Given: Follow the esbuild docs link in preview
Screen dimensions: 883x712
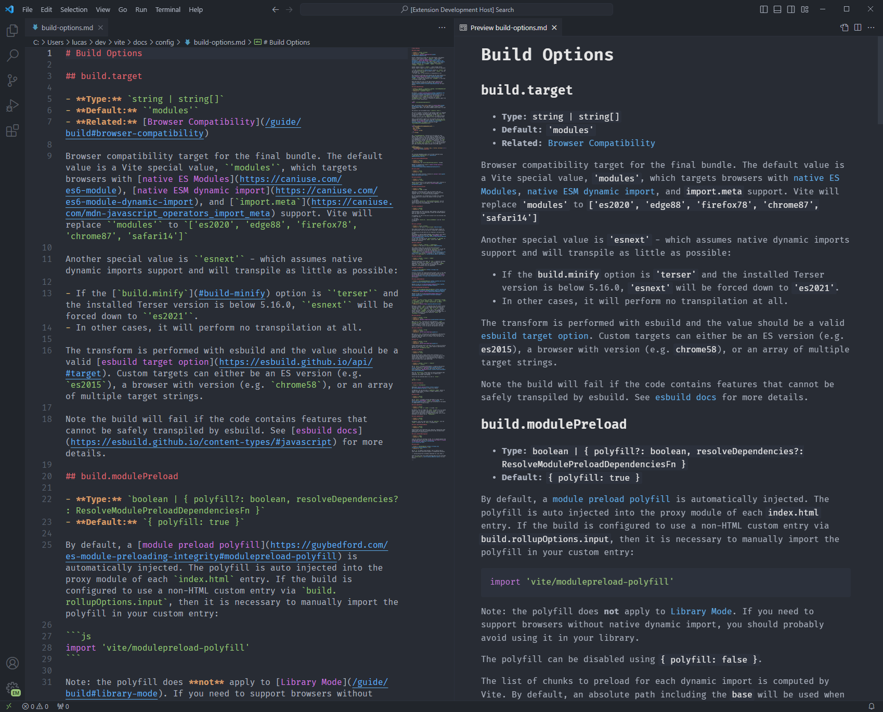Looking at the screenshot, I should pos(685,397).
